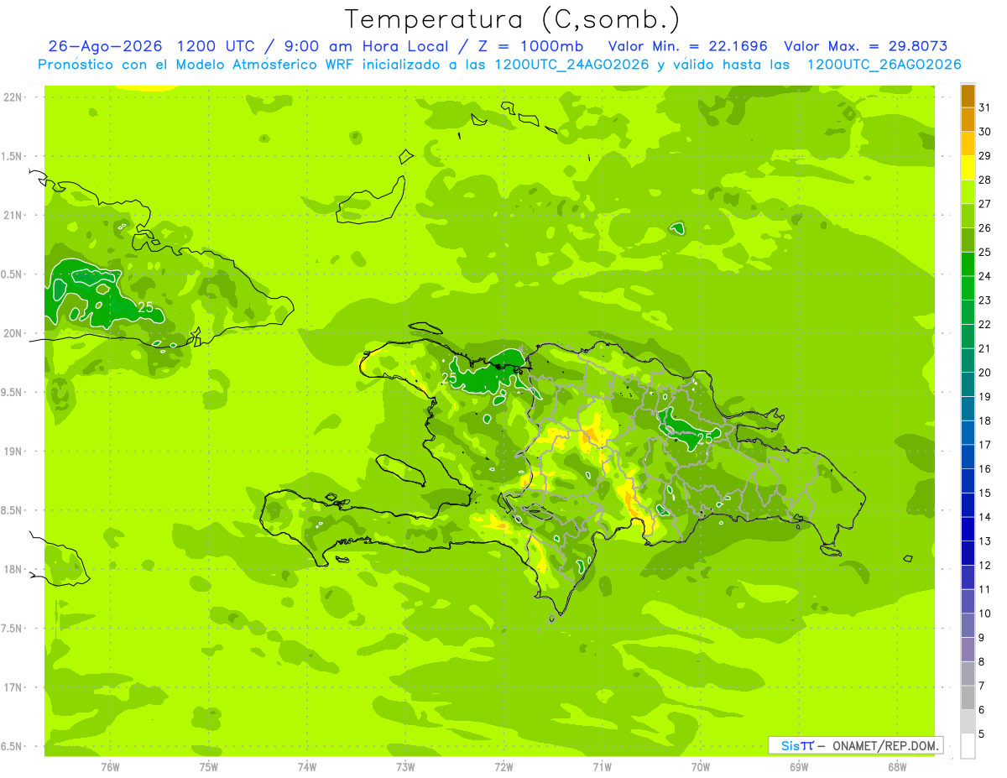The height and width of the screenshot is (778, 1007).
Task: Click legend swatch between 6 and 7
Action: point(968,698)
